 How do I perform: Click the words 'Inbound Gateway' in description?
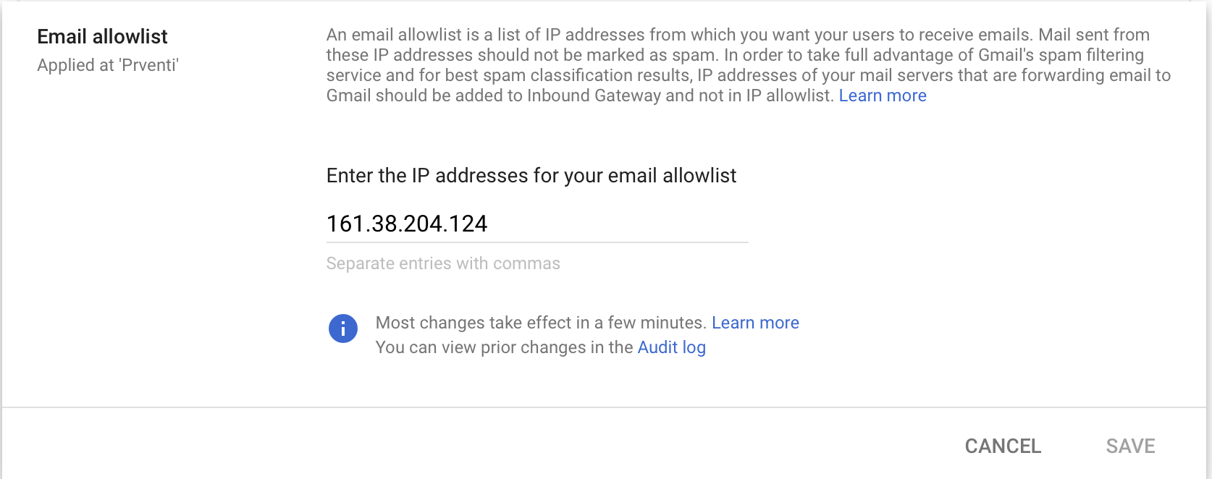(x=594, y=96)
